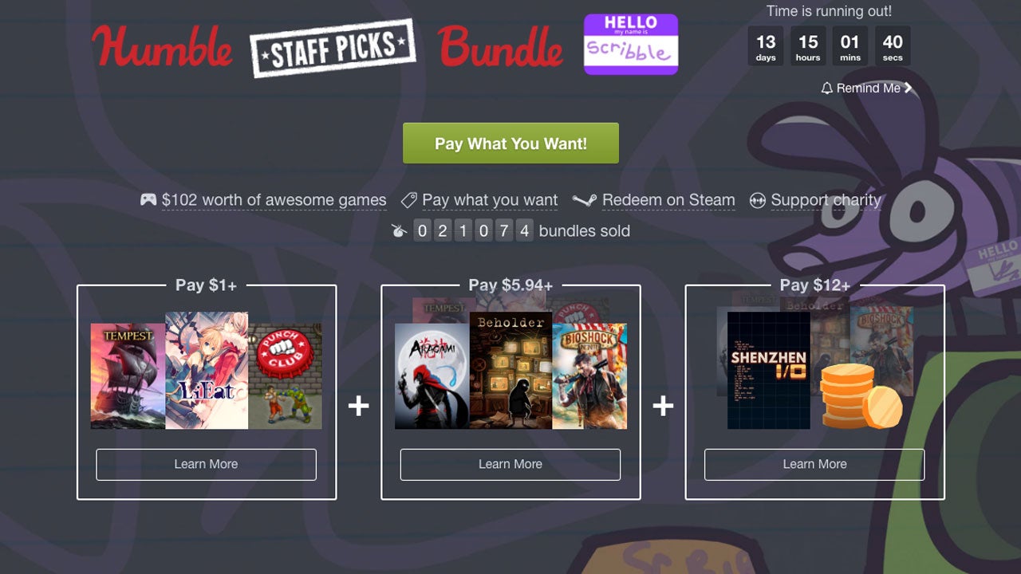Image resolution: width=1021 pixels, height=574 pixels.
Task: Open the Redeem on Steam link
Action: 668,200
